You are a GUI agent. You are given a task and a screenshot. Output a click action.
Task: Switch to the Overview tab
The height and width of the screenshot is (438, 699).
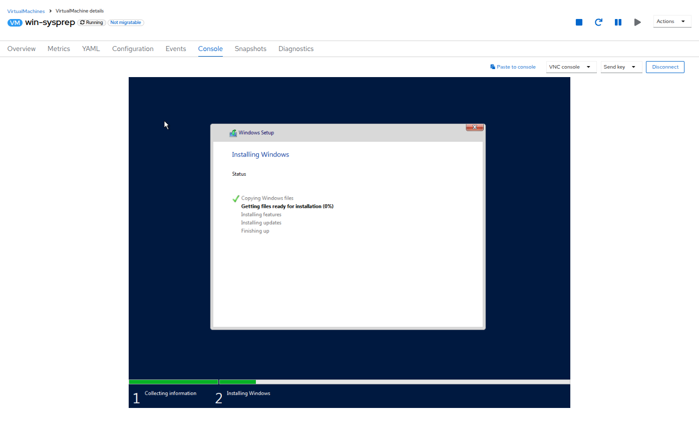[22, 49]
